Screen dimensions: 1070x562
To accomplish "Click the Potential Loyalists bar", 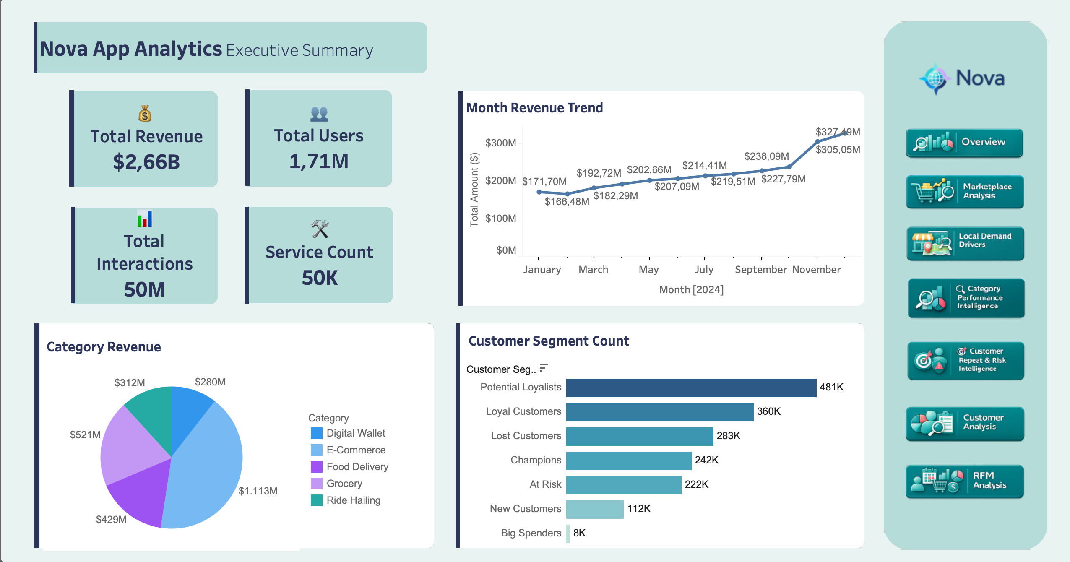I will pos(691,388).
